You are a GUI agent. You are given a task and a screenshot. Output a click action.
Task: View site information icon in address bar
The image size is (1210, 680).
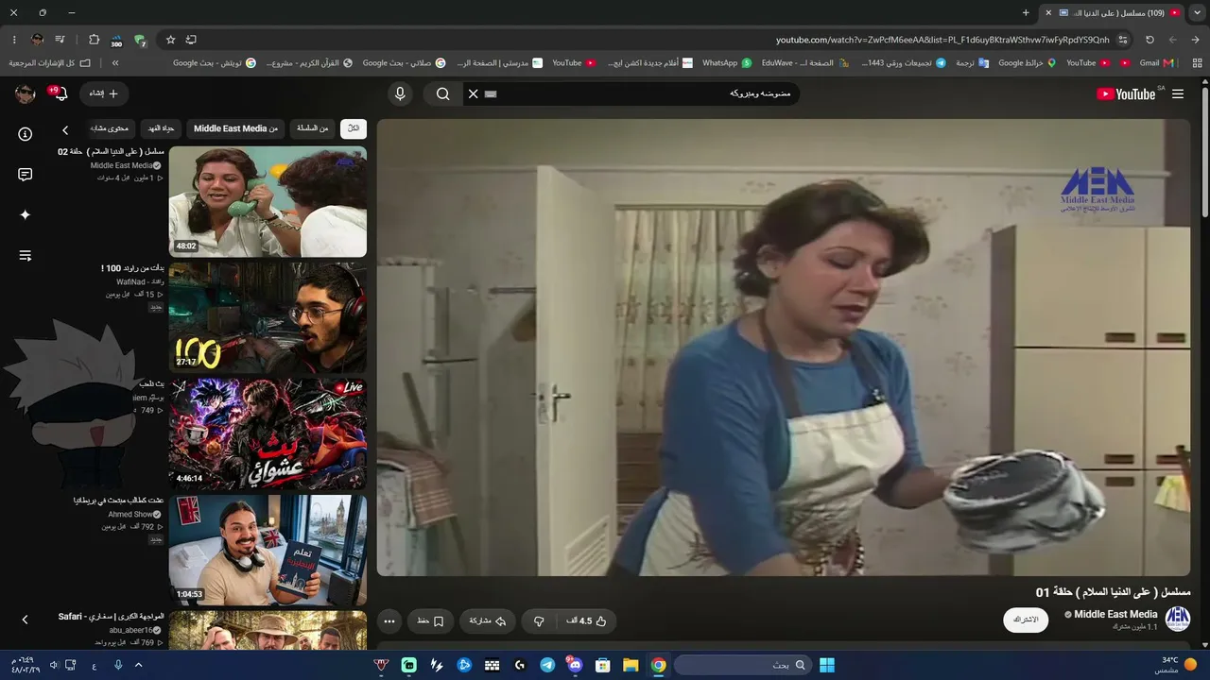[1123, 40]
